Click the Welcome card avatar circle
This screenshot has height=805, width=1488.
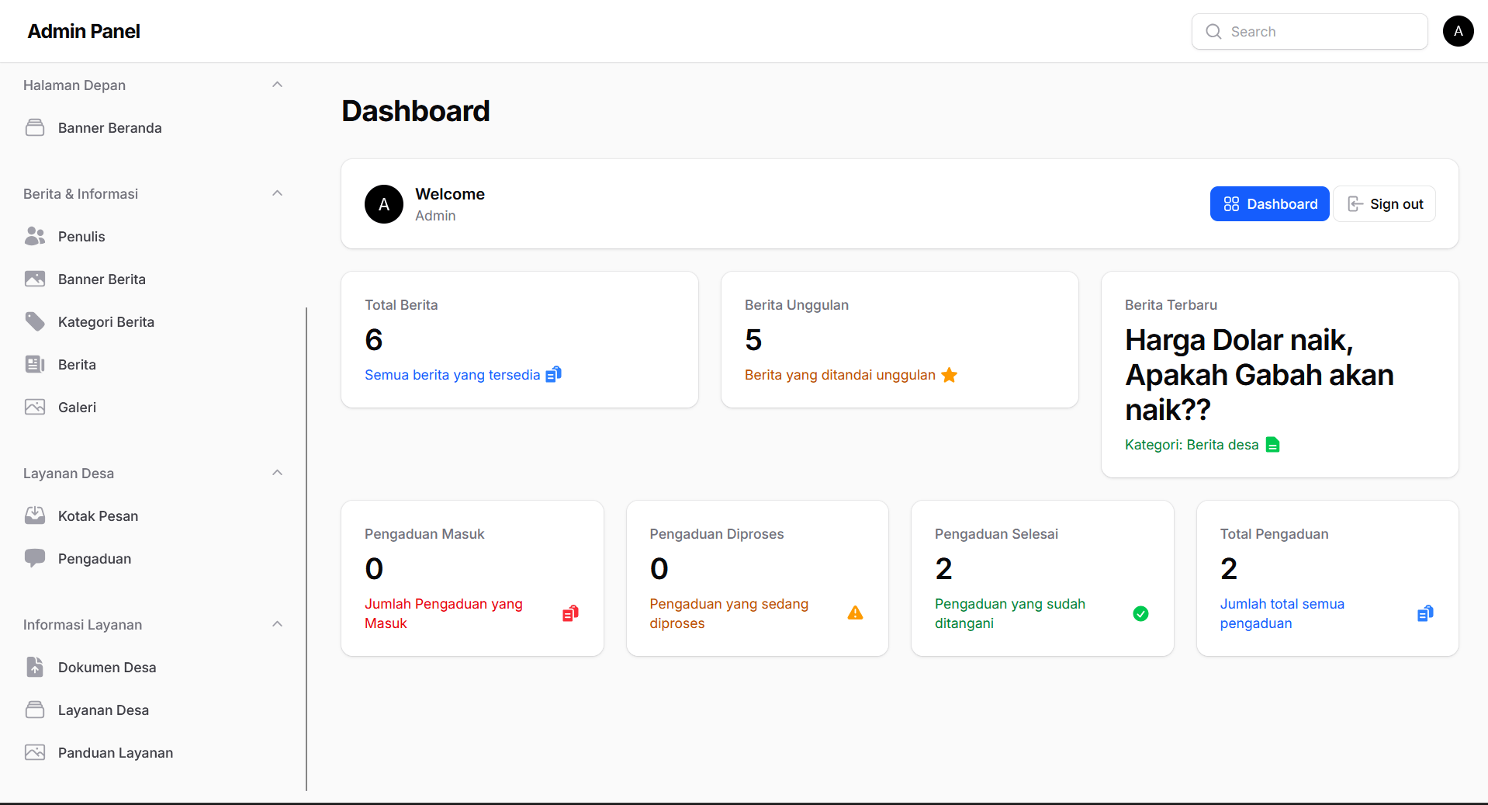384,204
